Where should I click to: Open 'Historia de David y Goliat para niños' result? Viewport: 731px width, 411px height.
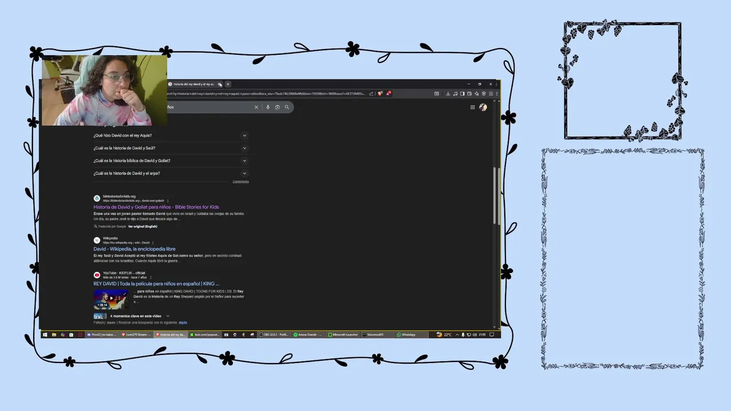click(x=156, y=207)
